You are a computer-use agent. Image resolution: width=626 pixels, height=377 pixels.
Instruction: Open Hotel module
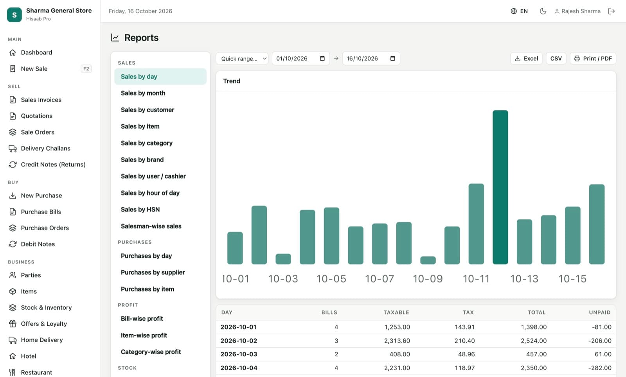[x=50, y=356]
